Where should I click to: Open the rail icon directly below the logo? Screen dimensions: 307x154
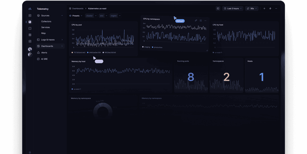click(30, 15)
